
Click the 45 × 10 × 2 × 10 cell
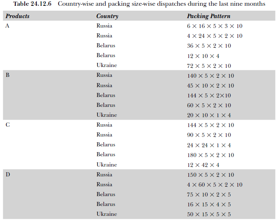(210, 86)
